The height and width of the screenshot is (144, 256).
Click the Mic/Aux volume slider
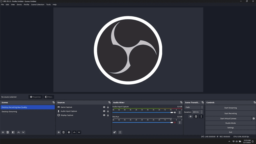pyautogui.click(x=143, y=122)
